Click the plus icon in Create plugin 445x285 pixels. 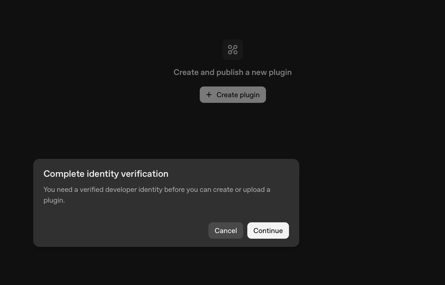click(209, 95)
